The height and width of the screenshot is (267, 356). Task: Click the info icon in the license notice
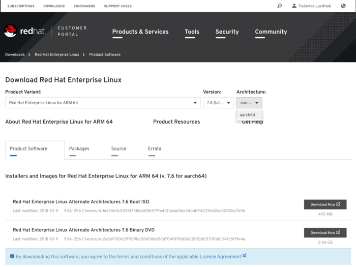(x=12, y=256)
